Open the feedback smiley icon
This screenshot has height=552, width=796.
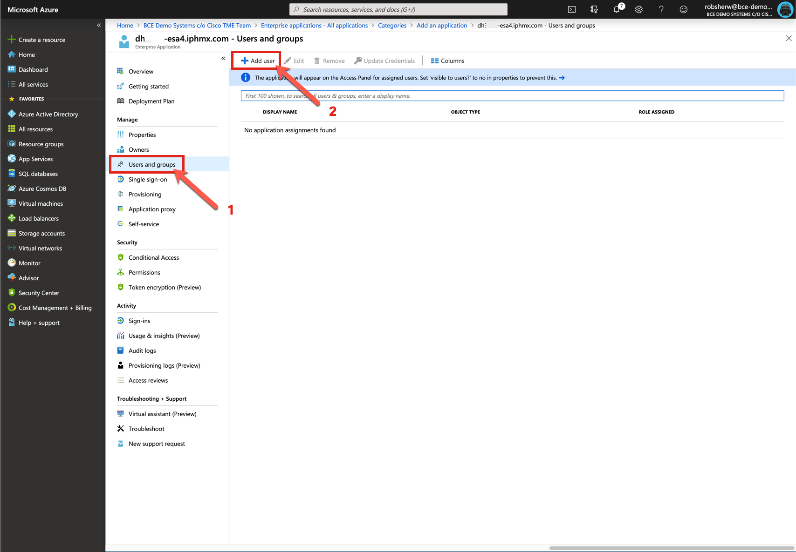pos(684,9)
